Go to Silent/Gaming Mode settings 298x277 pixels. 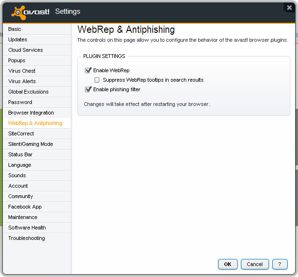tap(37, 144)
